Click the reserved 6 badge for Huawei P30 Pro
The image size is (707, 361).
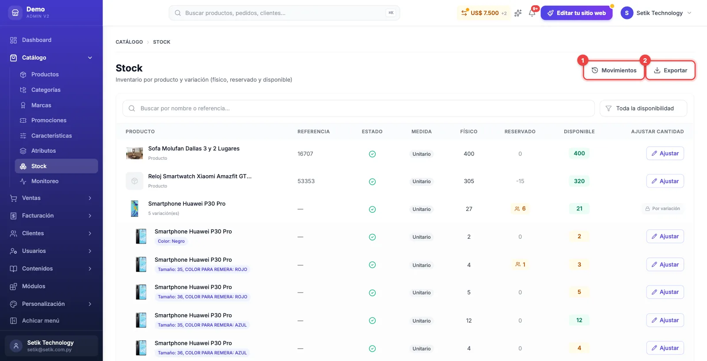click(520, 208)
